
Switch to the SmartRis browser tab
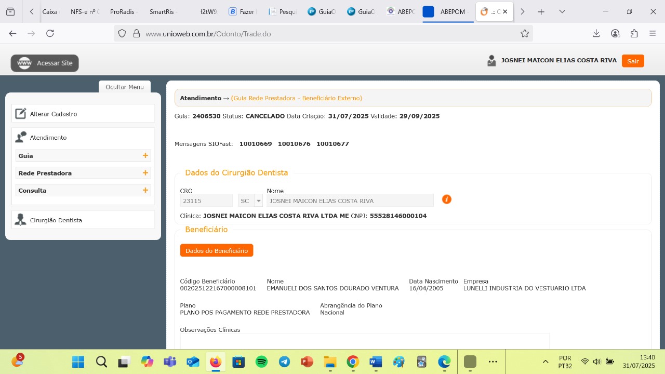click(162, 11)
